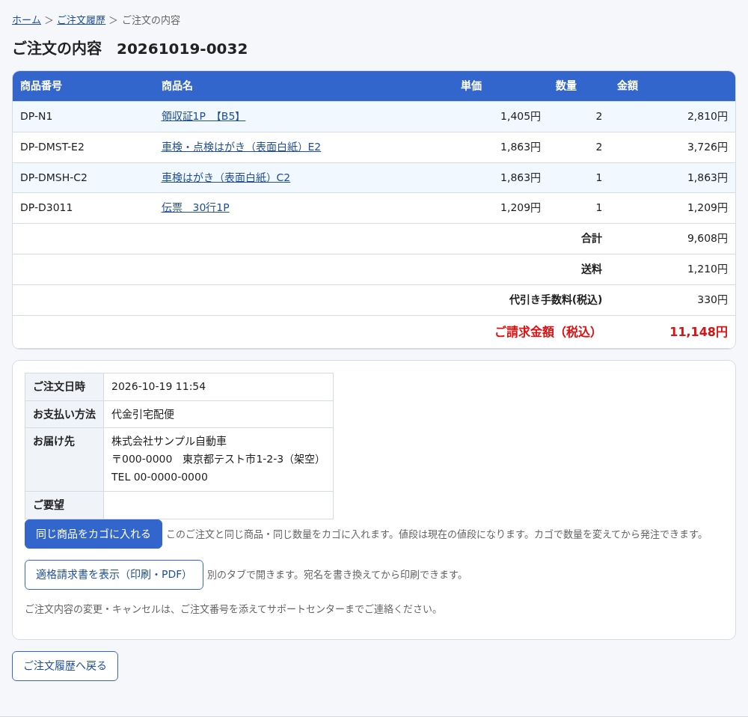748x717 pixels.
Task: Select order number heading 20261019-0032
Action: point(183,49)
